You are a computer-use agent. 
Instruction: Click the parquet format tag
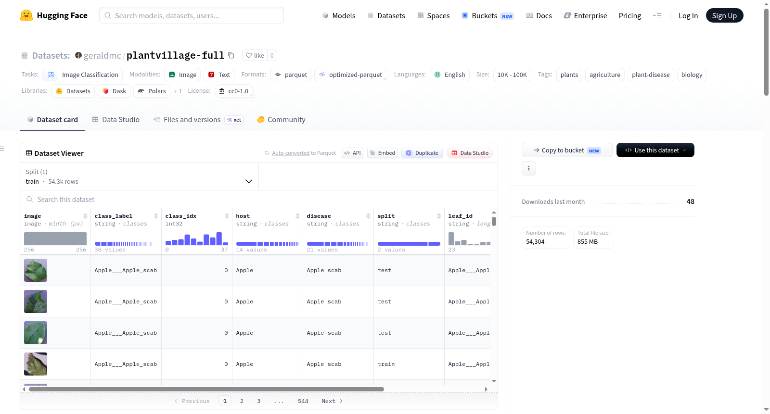[291, 75]
